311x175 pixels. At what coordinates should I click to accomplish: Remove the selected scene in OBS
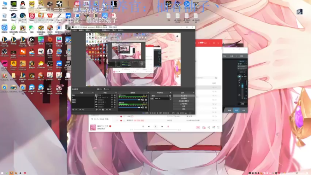tap(76, 110)
